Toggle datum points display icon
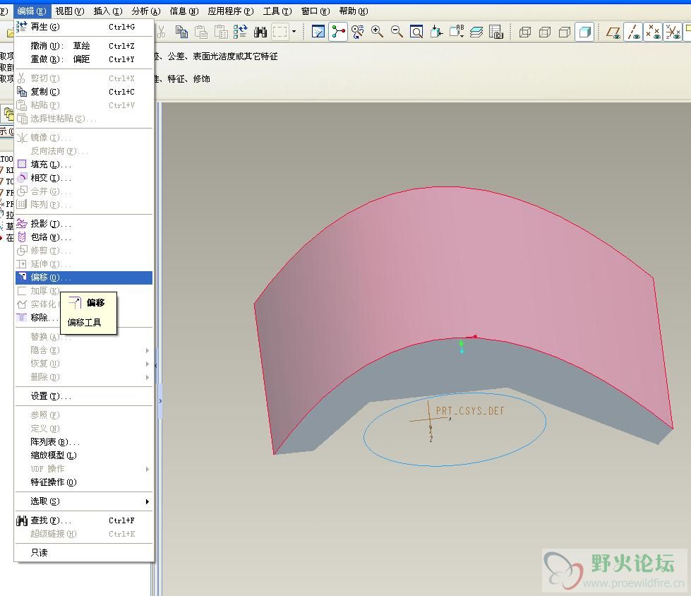 click(653, 32)
